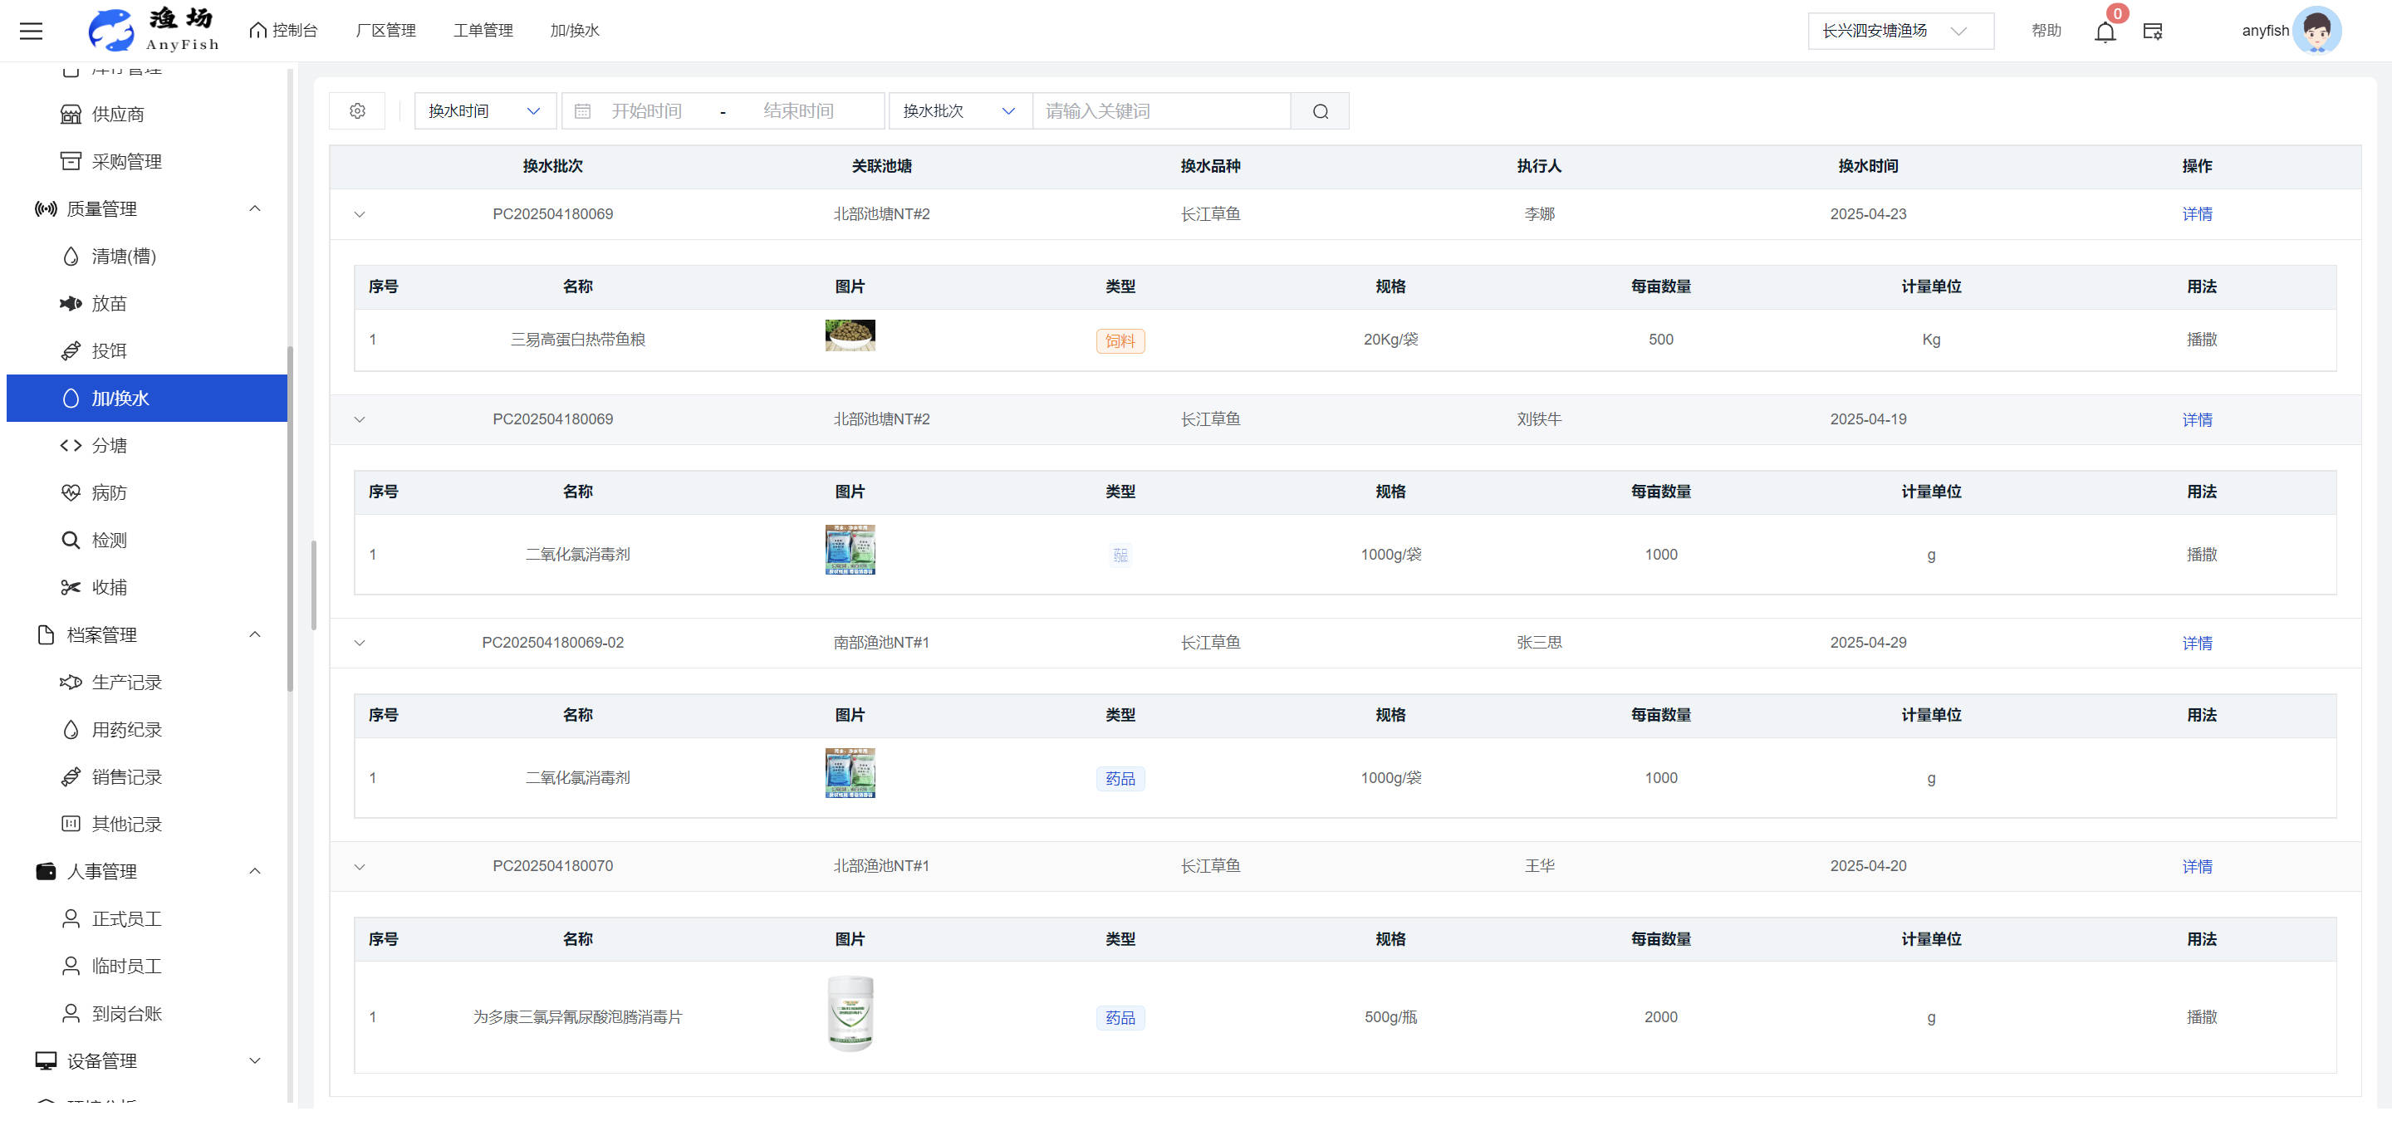Collapse the 质量管理 sidebar group
Screen dimensions: 2392x1121
click(254, 208)
